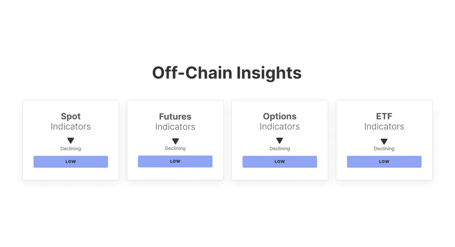This screenshot has width=455, height=247.
Task: Select the Declining label in Spot card
Action: click(x=71, y=149)
